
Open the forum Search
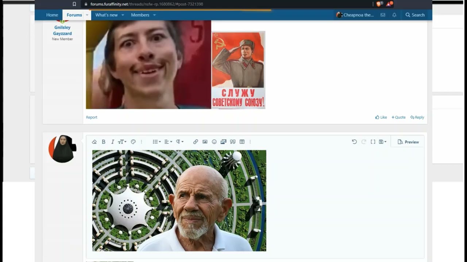pyautogui.click(x=415, y=15)
